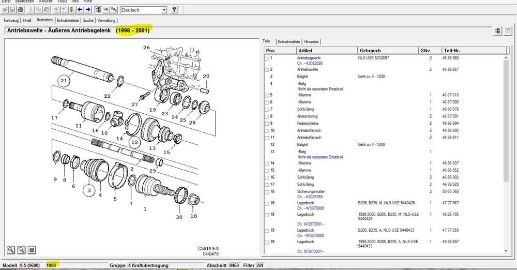This screenshot has width=517, height=270.
Task: Click the Gebrauch column header
Action: [x=388, y=51]
